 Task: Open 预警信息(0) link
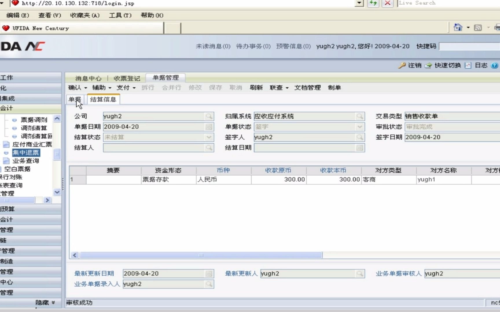point(293,46)
